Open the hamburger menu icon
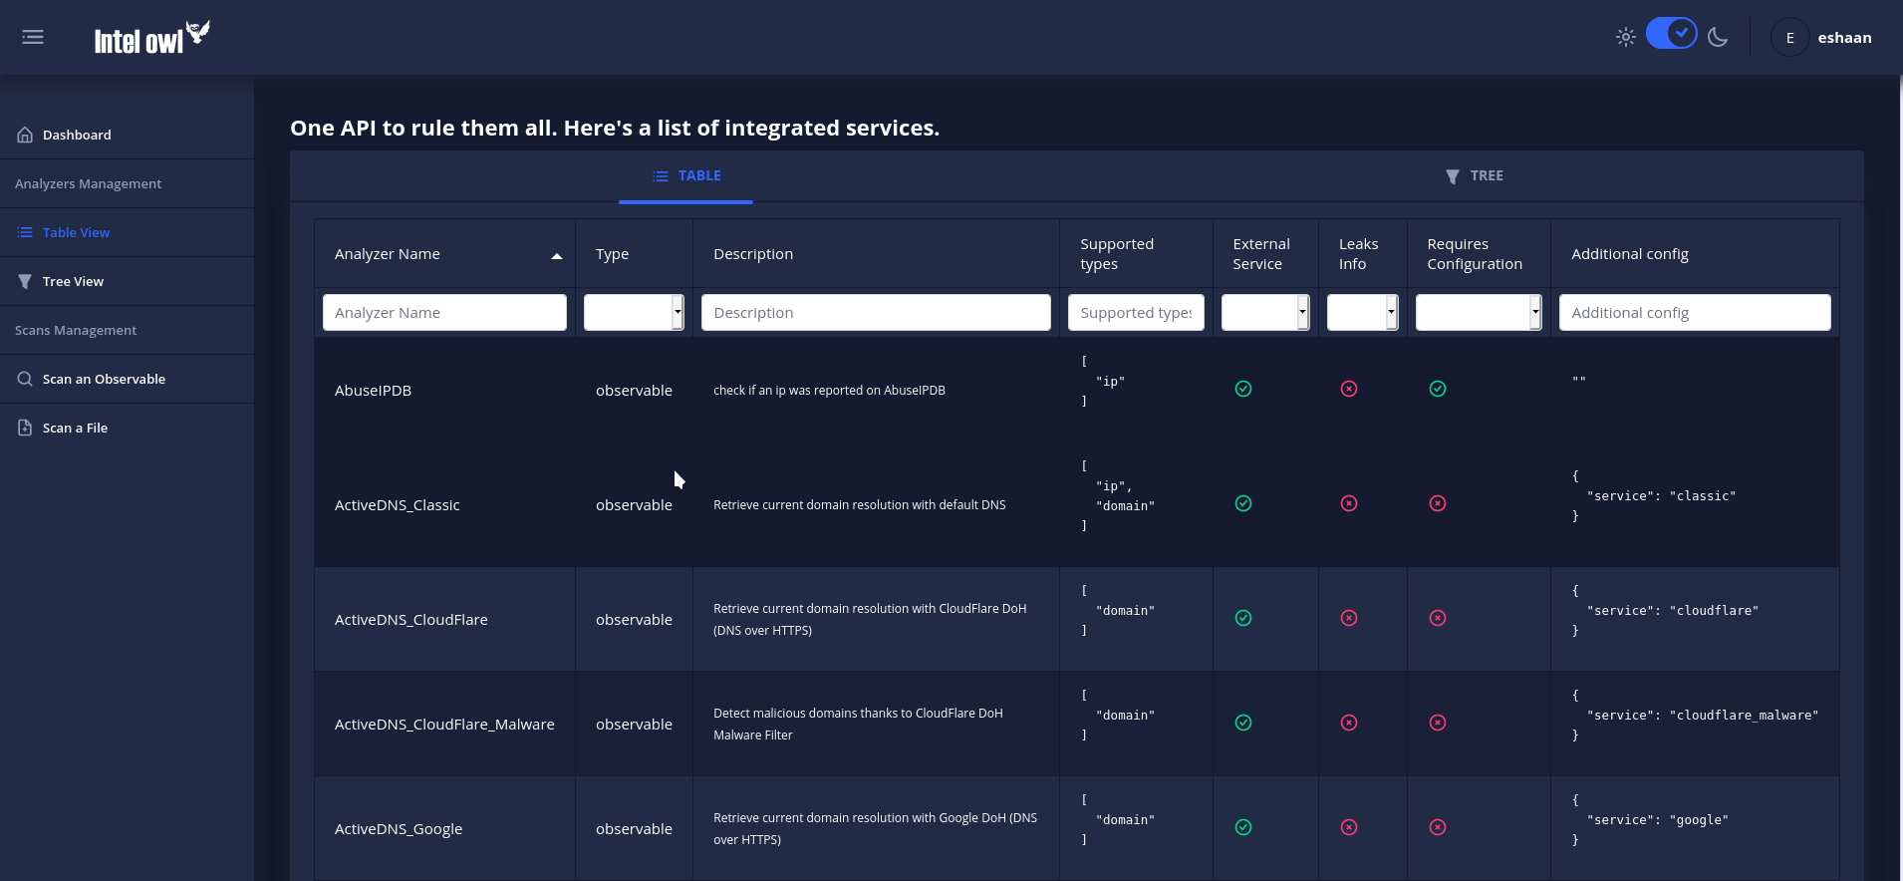Screen dimensions: 1903x881 pos(33,37)
